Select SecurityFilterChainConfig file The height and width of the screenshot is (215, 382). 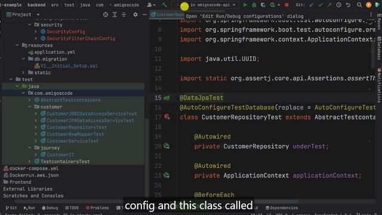(x=81, y=38)
